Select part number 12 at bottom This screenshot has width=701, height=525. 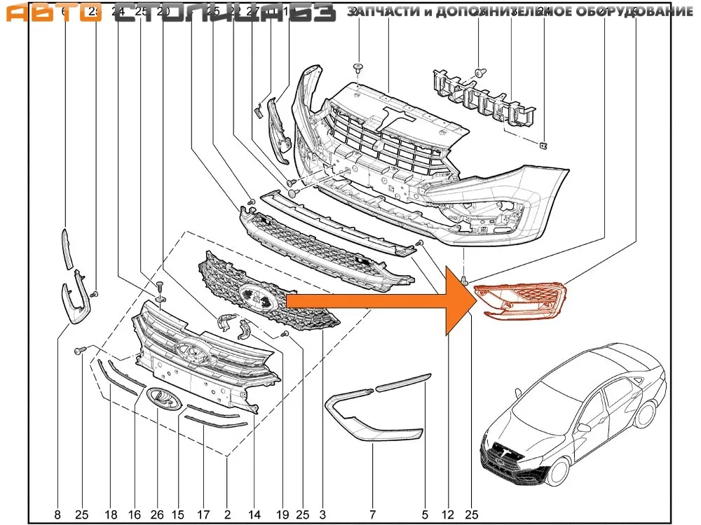tap(447, 514)
